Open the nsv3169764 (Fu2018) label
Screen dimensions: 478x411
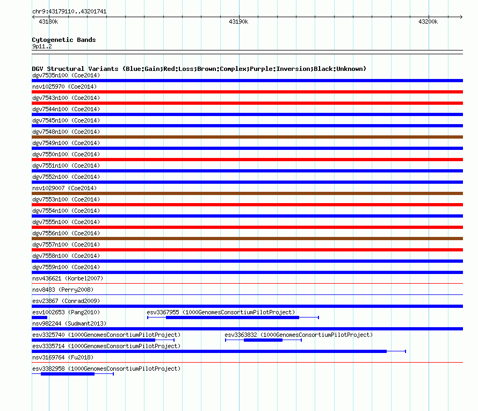pyautogui.click(x=63, y=357)
